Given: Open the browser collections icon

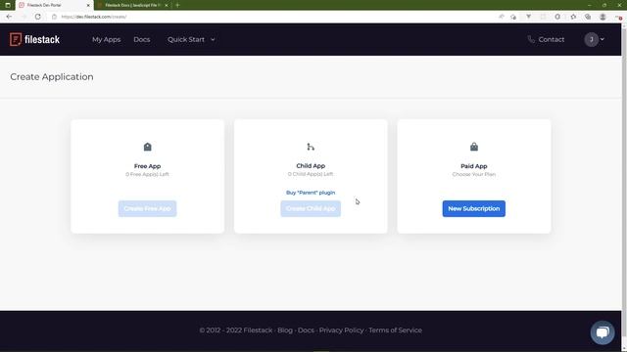Looking at the screenshot, I should point(588,17).
